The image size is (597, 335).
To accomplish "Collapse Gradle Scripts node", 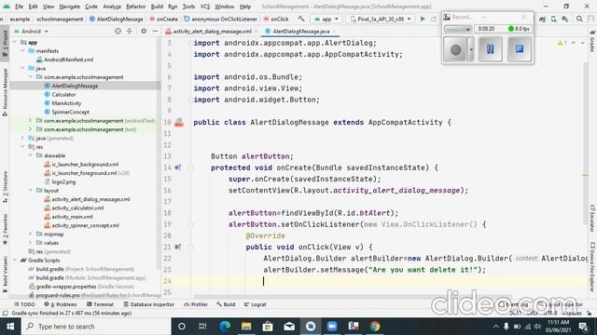I will pos(15,261).
